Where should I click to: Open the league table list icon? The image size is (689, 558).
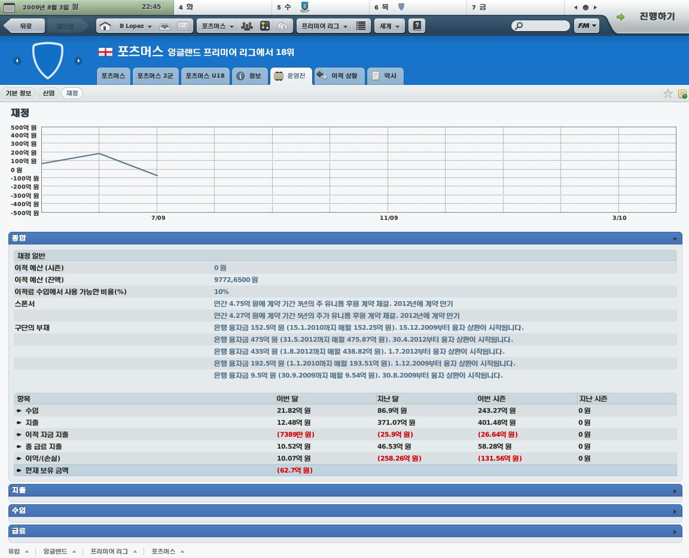pos(361,26)
